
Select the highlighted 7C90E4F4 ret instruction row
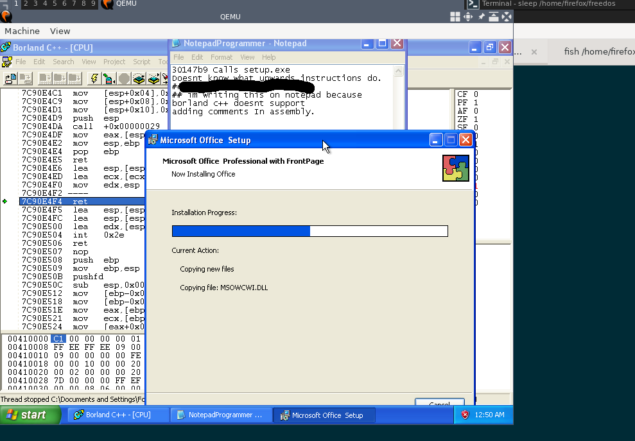82,202
